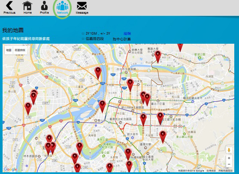
Task: Click the 象山親山步道 label
Action: coord(185,137)
